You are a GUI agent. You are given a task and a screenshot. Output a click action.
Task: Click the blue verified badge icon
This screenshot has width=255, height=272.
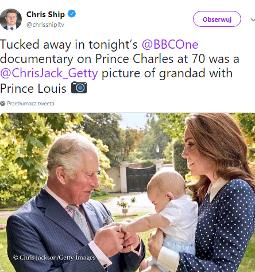72,14
